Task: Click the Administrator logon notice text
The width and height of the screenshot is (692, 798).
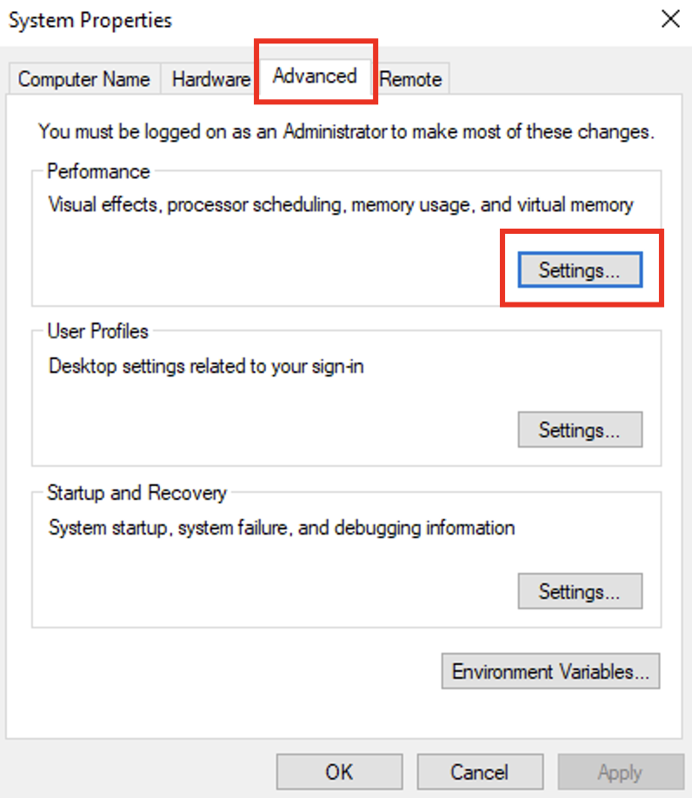Action: tap(346, 132)
